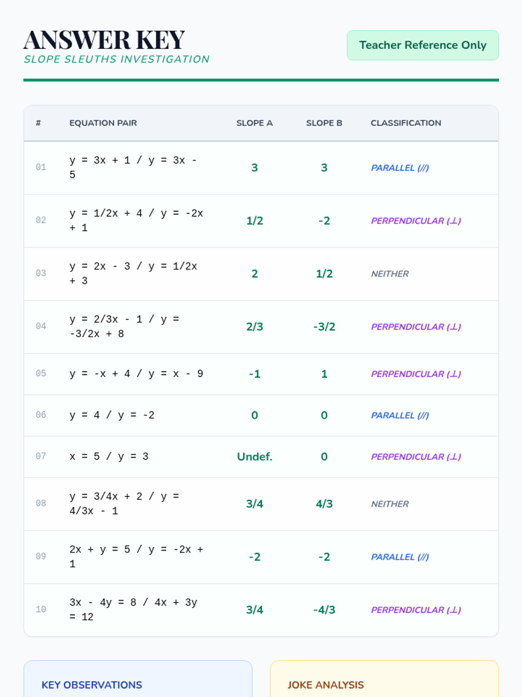Select the PARALLEL label in row 01
This screenshot has height=697, width=522.
[x=399, y=168]
